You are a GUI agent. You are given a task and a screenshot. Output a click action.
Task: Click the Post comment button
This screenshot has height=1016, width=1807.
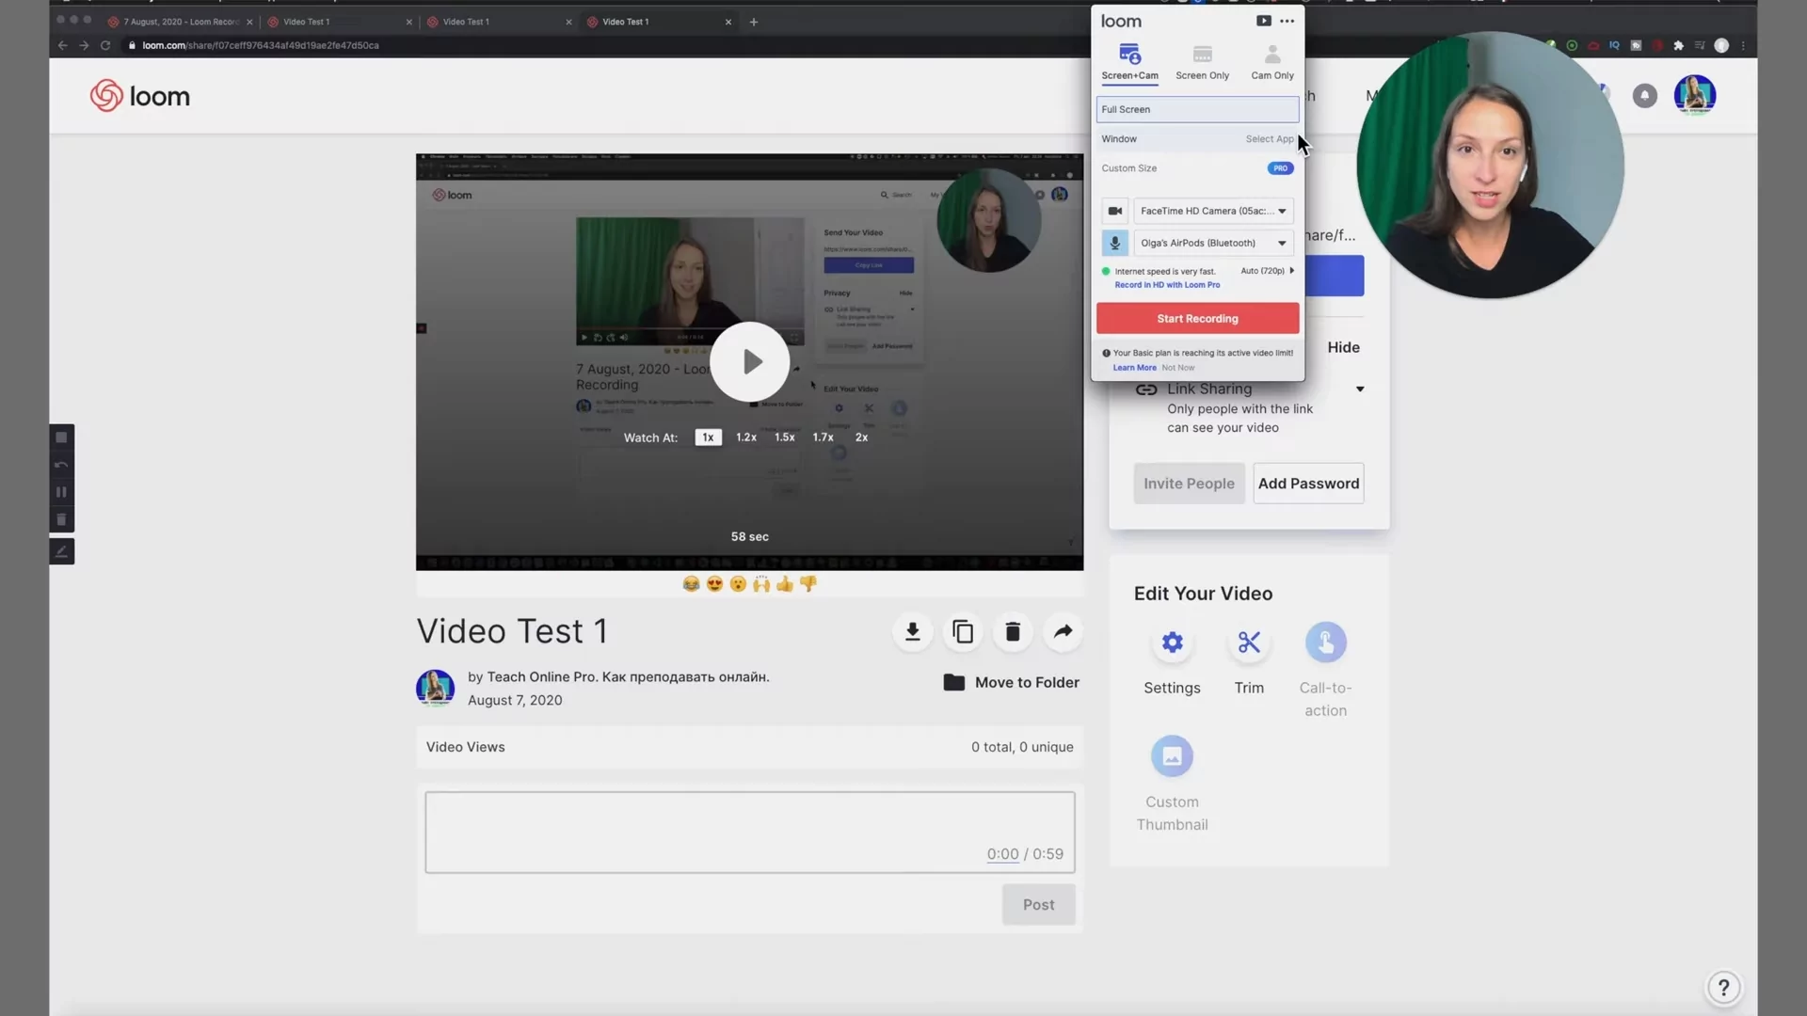tap(1038, 905)
